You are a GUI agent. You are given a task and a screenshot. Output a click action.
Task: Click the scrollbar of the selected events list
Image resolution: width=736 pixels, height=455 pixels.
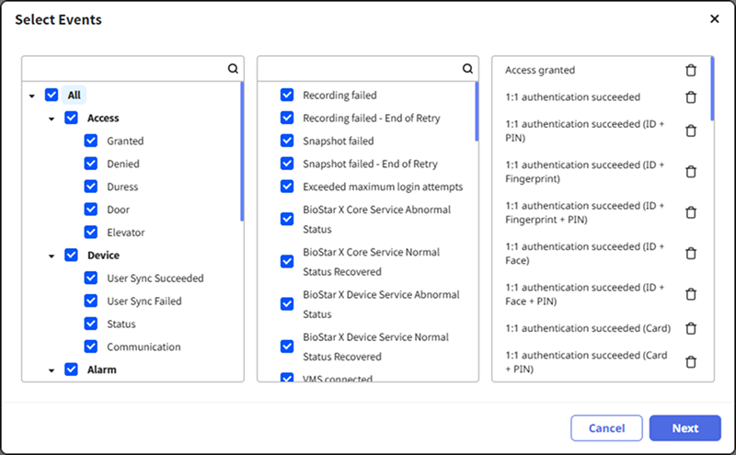tap(712, 92)
